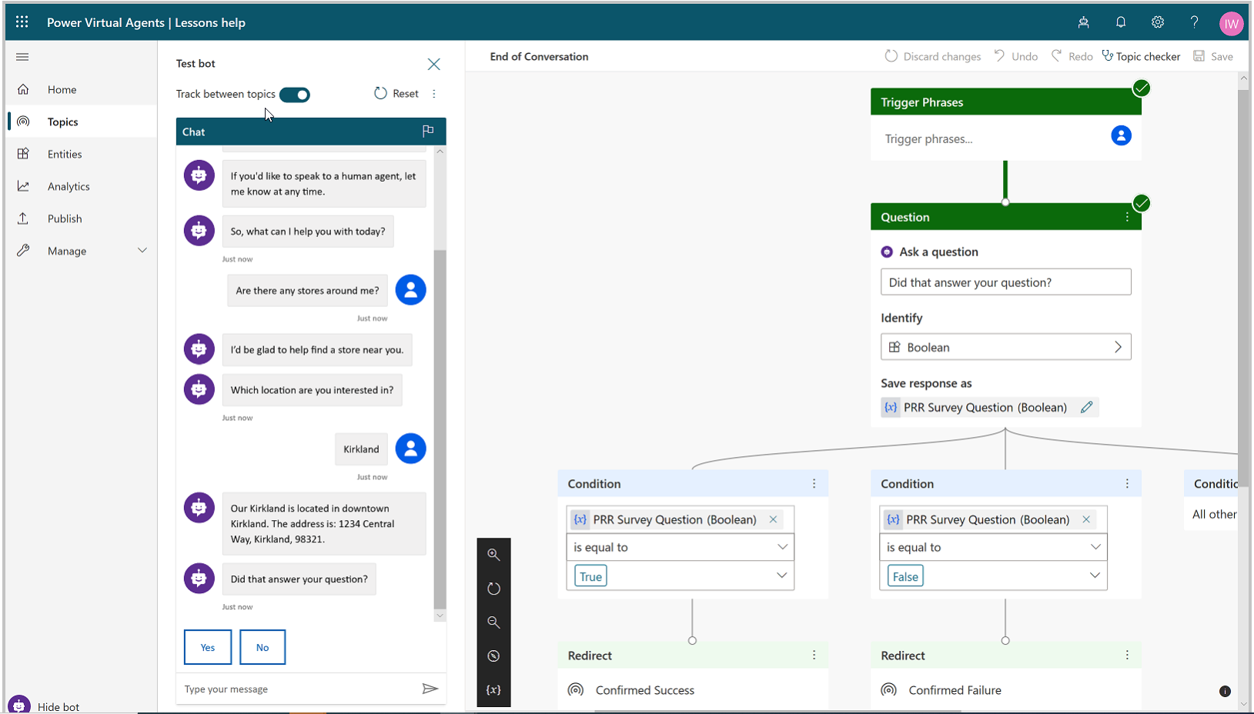Image resolution: width=1254 pixels, height=714 pixels.
Task: Open variables {x} panel
Action: [493, 689]
